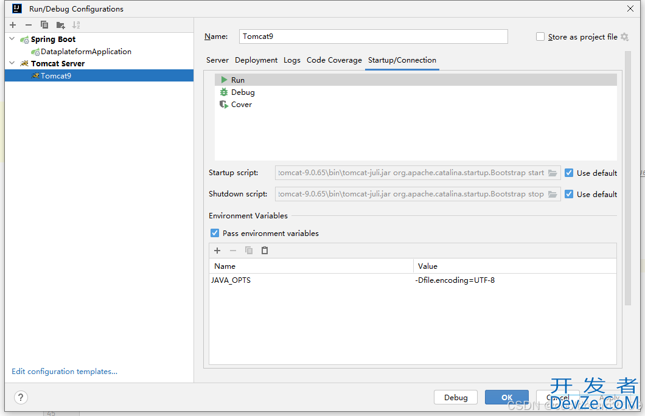
Task: Open the help question mark
Action: tap(21, 398)
